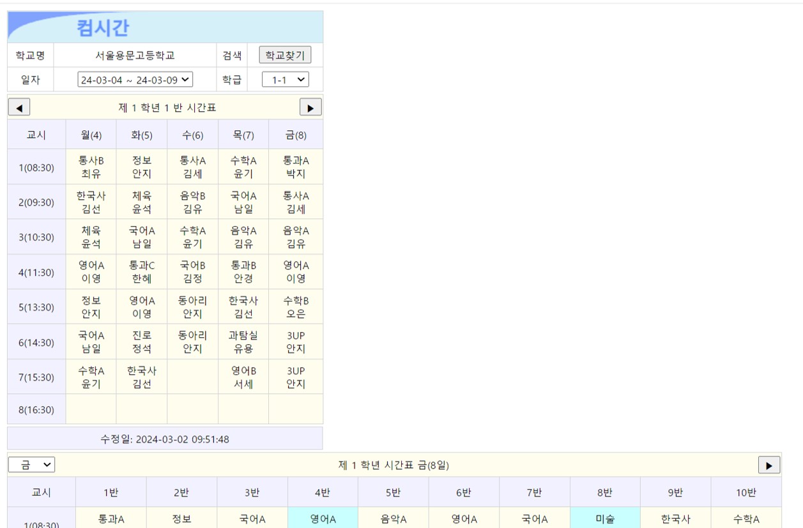Open the 학급 class dropdown showing 1-1
Image resolution: width=803 pixels, height=528 pixels.
click(x=286, y=80)
